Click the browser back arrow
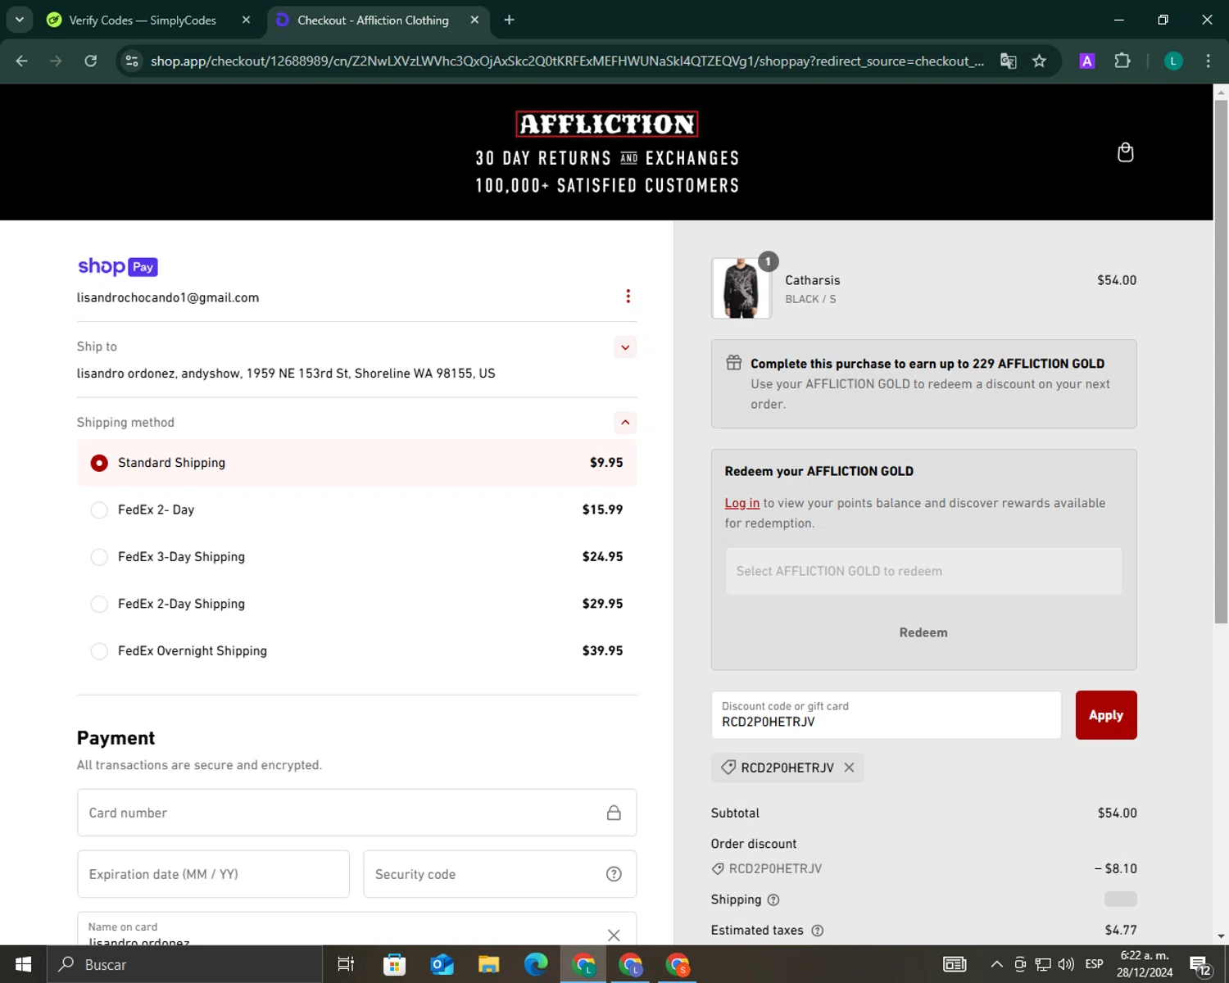 pyautogui.click(x=22, y=61)
